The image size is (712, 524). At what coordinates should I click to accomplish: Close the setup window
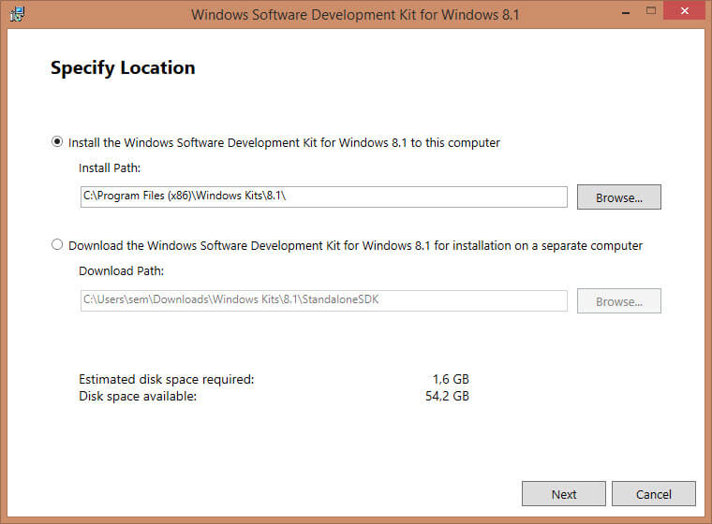pos(684,10)
